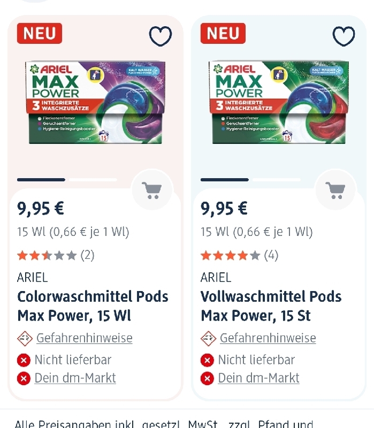Click the hazard symbol under Vollwaschmittel Pods
The image size is (374, 428).
coord(208,338)
